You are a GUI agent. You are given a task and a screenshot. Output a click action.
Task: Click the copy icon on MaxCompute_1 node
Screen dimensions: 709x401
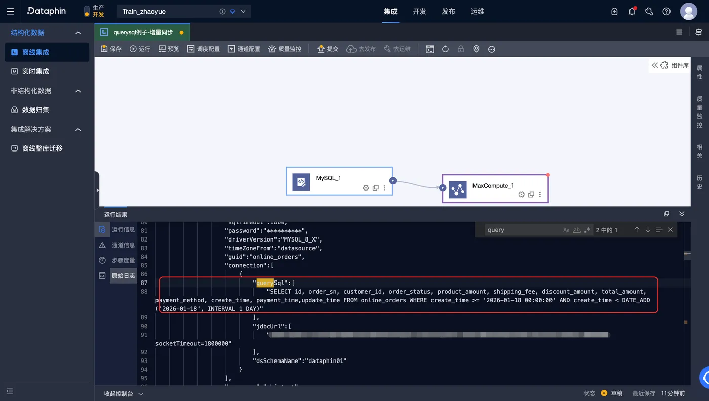(x=531, y=195)
